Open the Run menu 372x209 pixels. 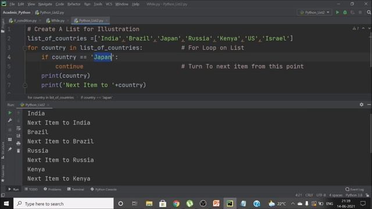87,4
